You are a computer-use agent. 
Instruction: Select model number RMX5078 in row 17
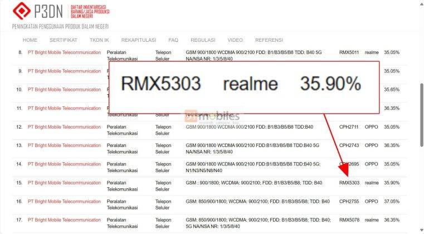349,220
